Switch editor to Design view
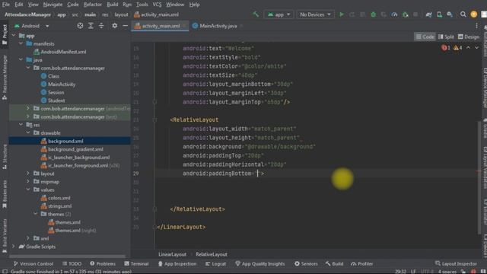Image resolution: width=487 pixels, height=274 pixels. 469,37
